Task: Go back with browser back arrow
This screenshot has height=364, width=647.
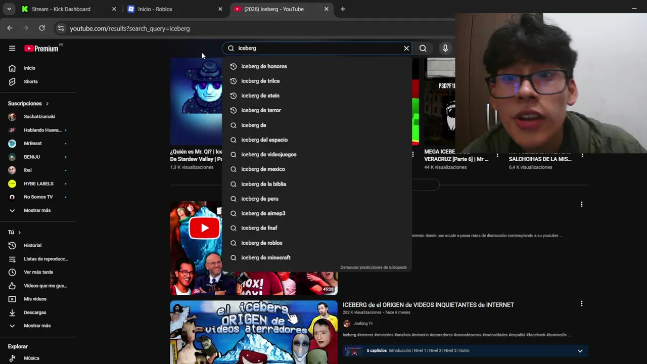Action: click(x=10, y=28)
